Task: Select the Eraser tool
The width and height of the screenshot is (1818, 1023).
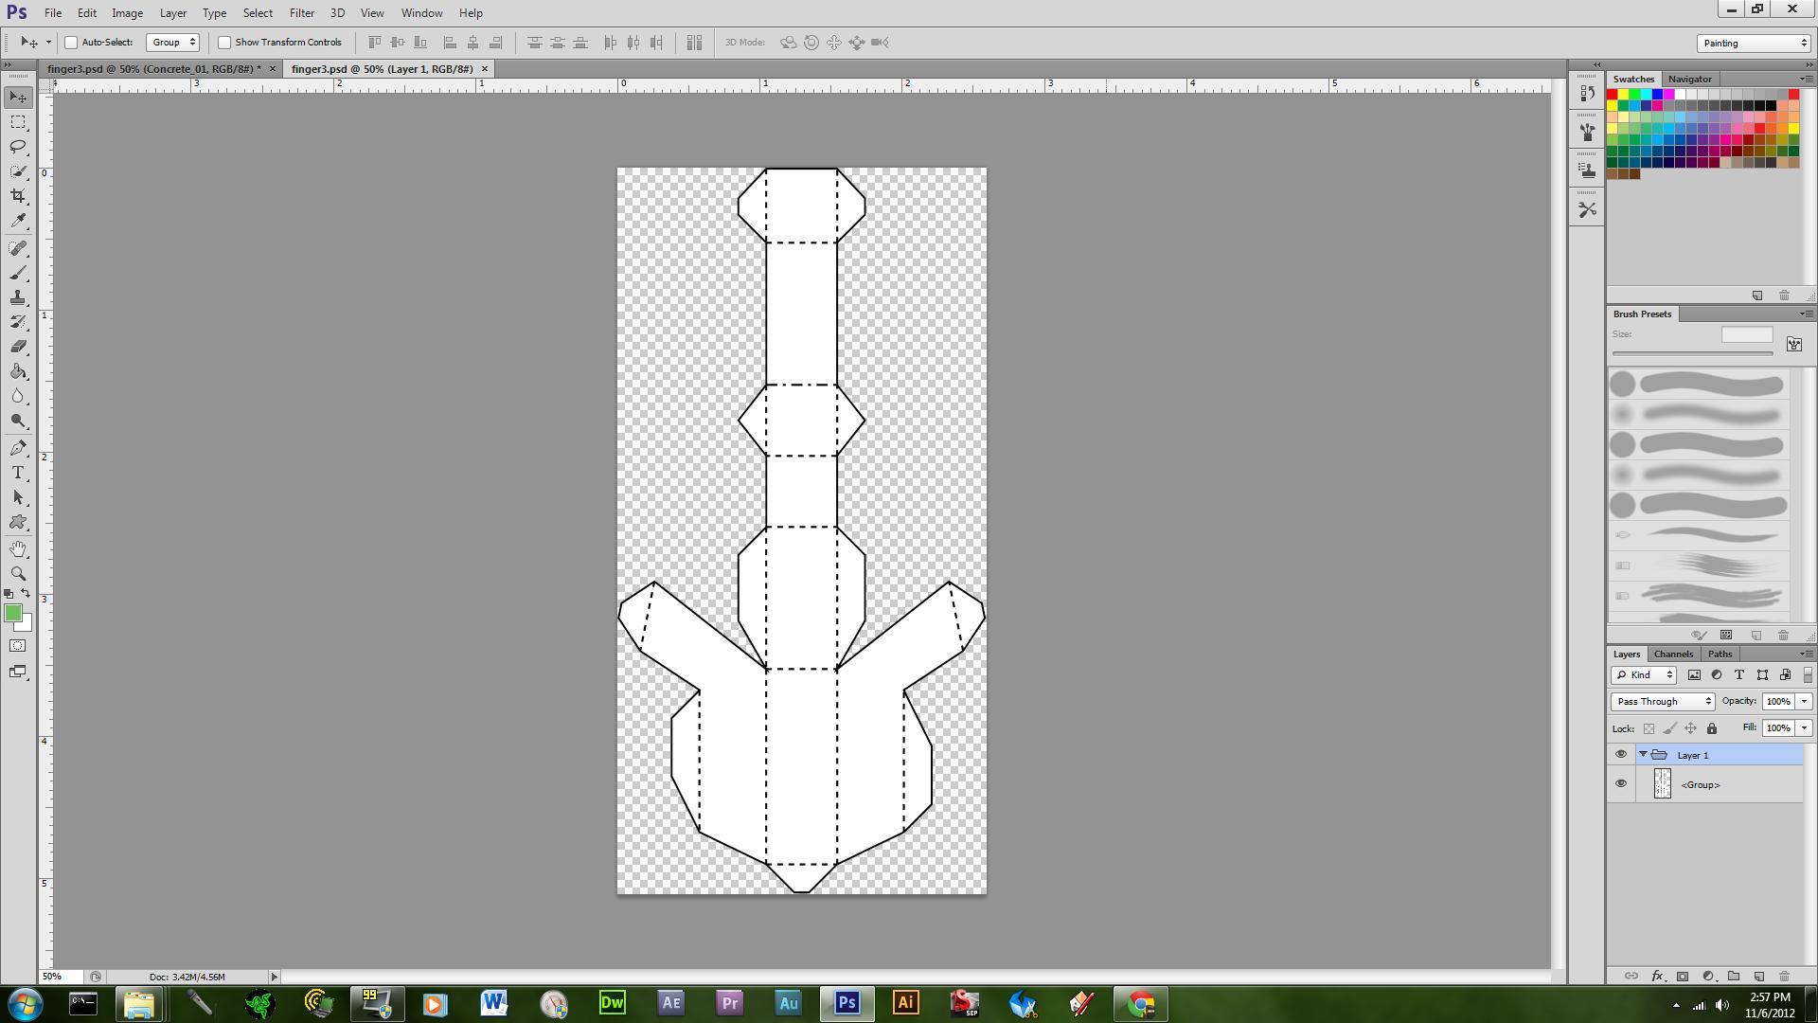Action: pyautogui.click(x=18, y=347)
